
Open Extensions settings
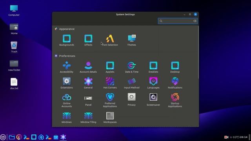point(67,83)
